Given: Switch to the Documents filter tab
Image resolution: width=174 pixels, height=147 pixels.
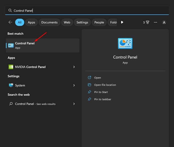Looking at the screenshot, I should [x=49, y=22].
